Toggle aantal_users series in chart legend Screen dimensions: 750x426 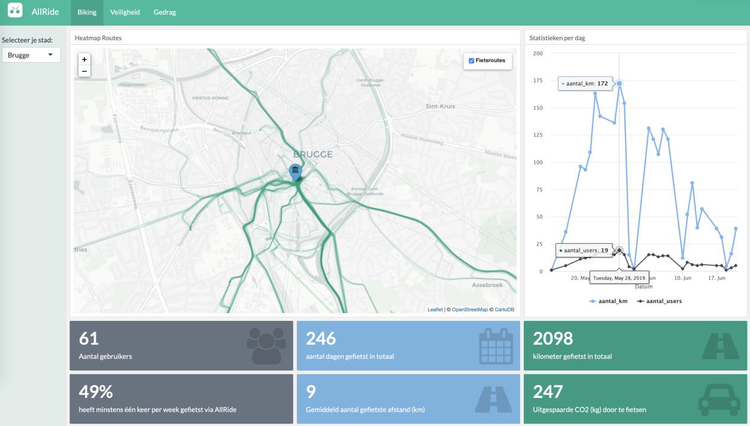659,301
